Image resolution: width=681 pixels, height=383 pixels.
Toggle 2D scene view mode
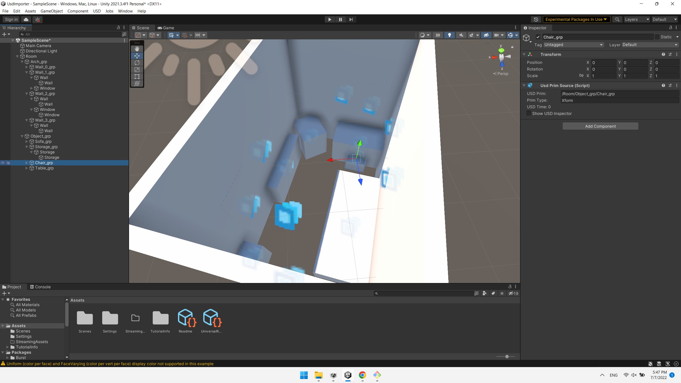click(438, 35)
